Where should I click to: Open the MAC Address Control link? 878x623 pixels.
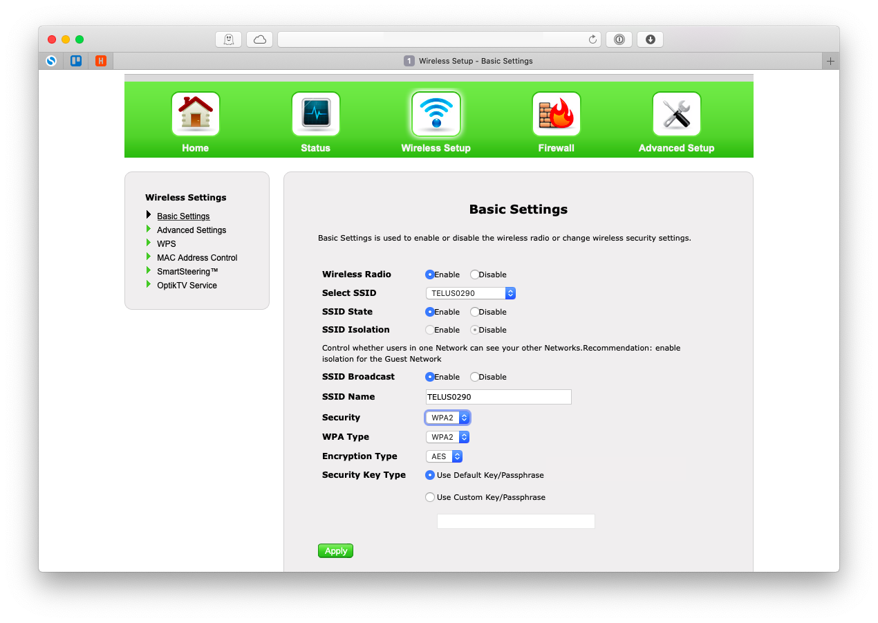197,257
